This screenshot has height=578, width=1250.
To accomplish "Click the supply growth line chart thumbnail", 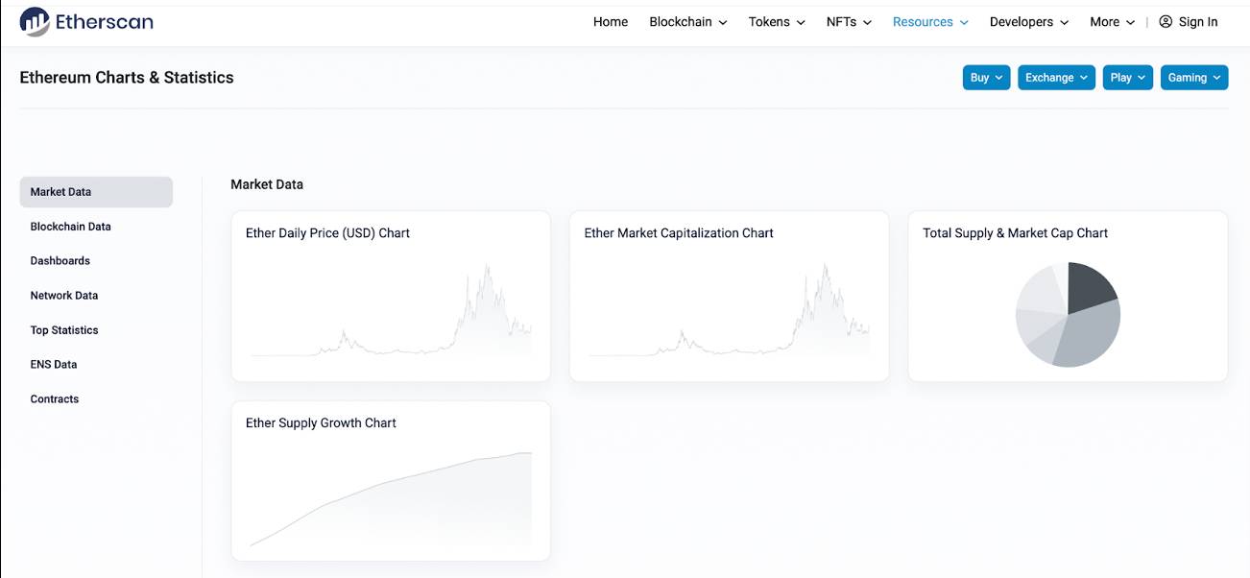I will pos(391,499).
